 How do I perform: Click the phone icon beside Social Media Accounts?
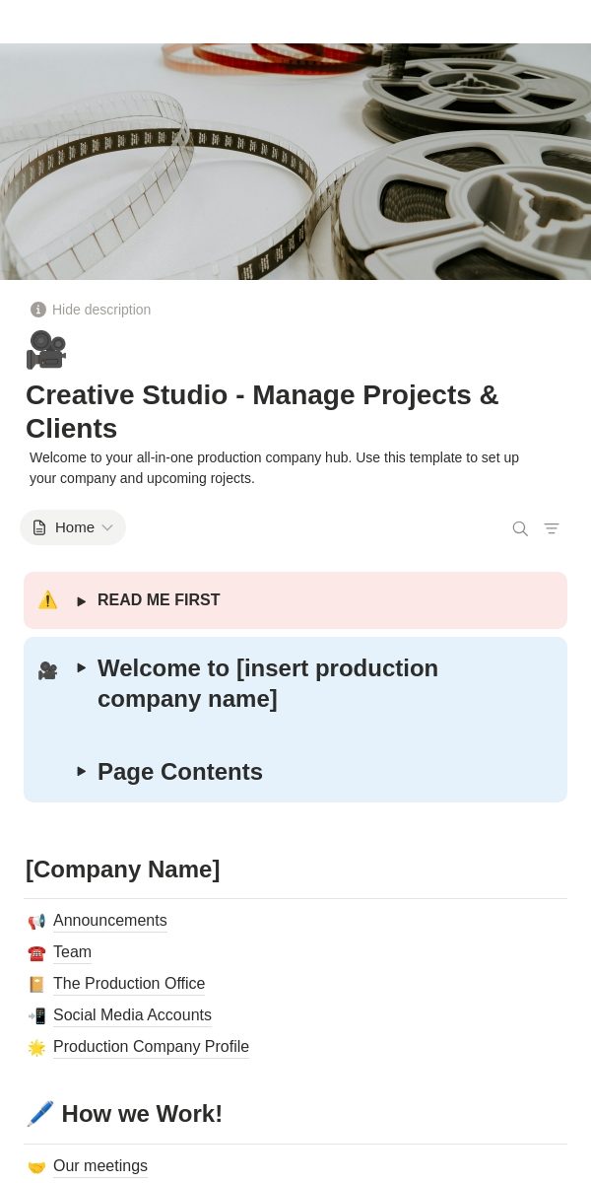point(36,1016)
